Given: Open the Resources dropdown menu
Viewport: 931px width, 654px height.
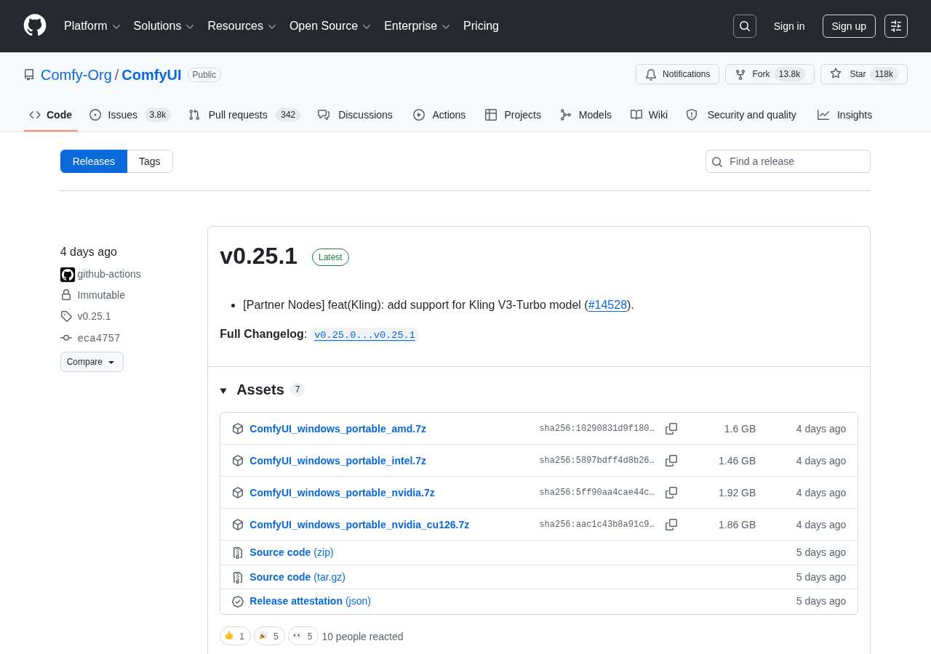Looking at the screenshot, I should [242, 26].
